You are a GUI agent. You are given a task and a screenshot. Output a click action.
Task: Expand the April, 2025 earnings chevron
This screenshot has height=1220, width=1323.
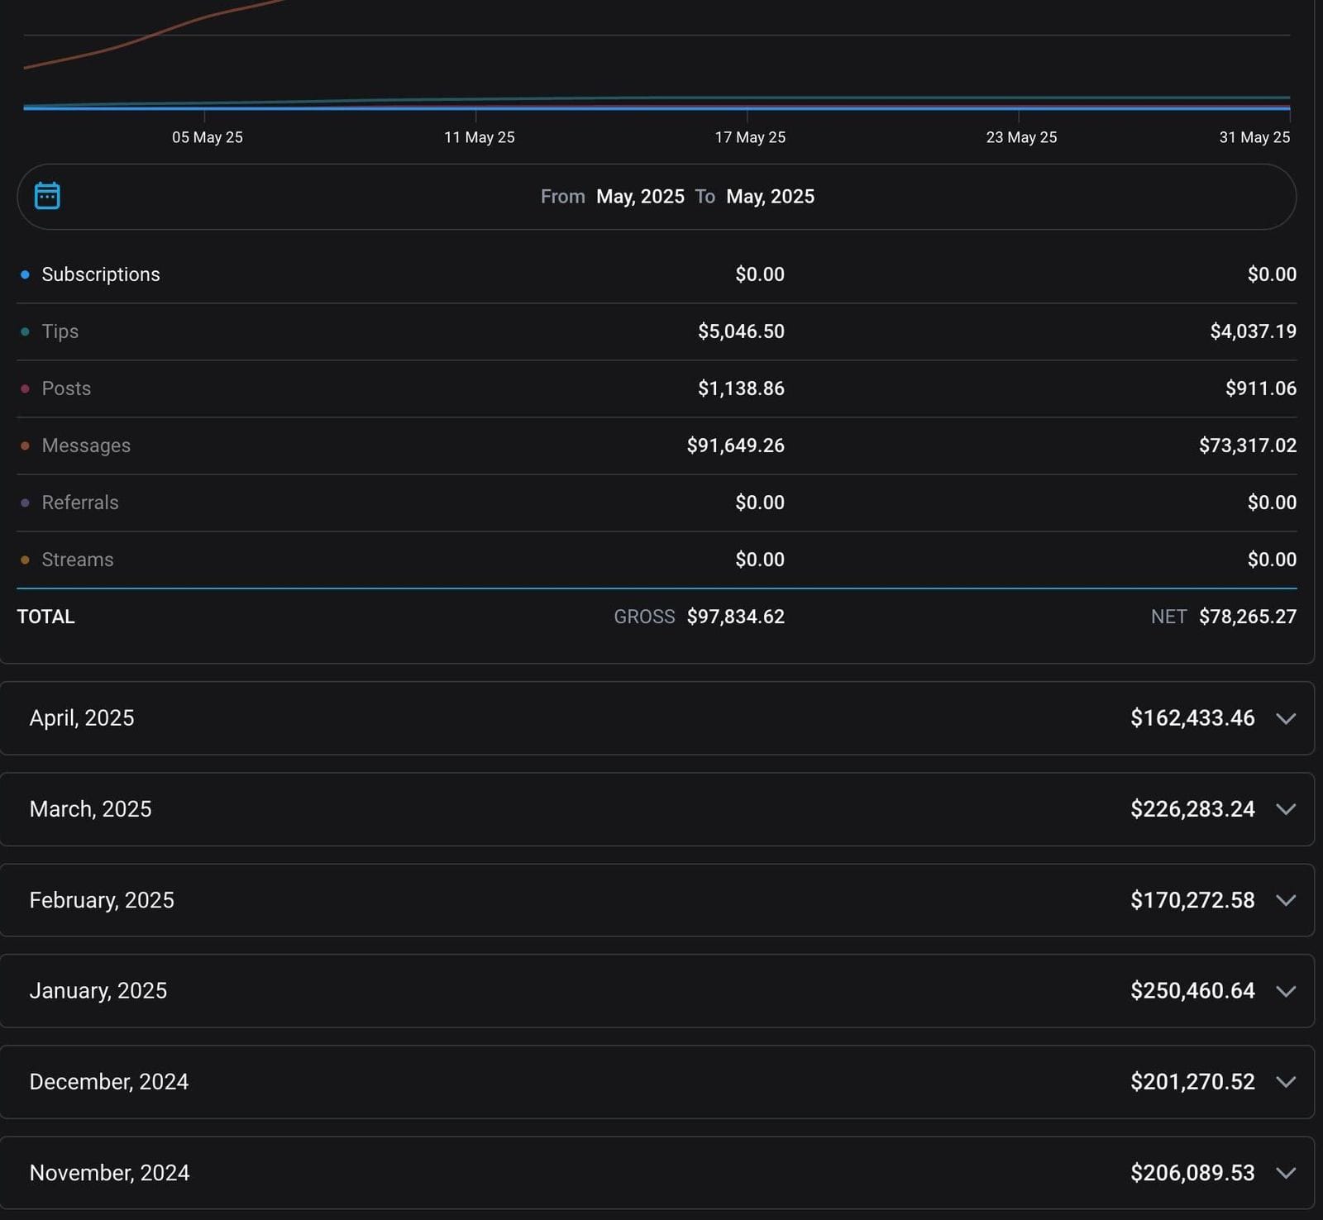1285,718
